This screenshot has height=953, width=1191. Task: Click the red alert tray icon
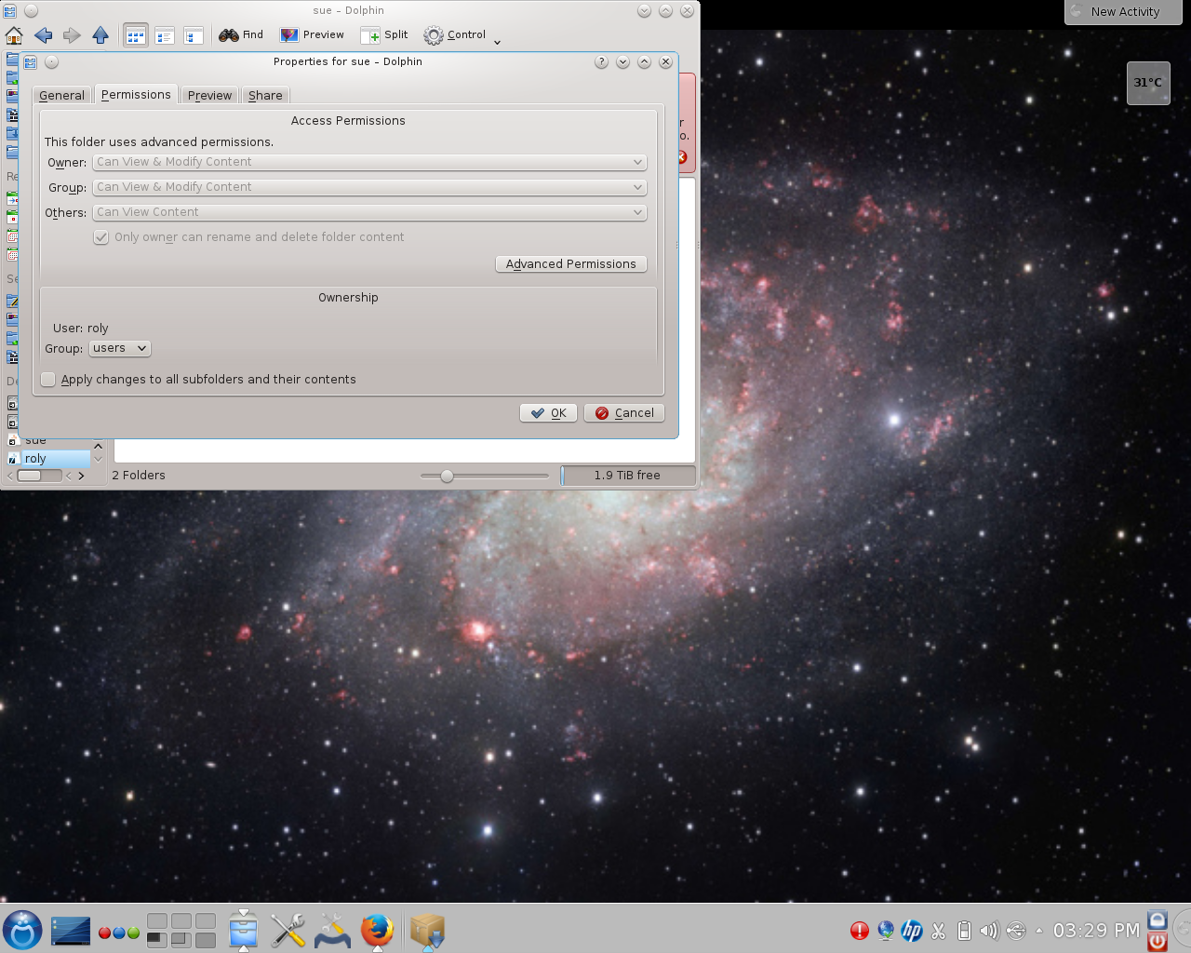point(860,931)
